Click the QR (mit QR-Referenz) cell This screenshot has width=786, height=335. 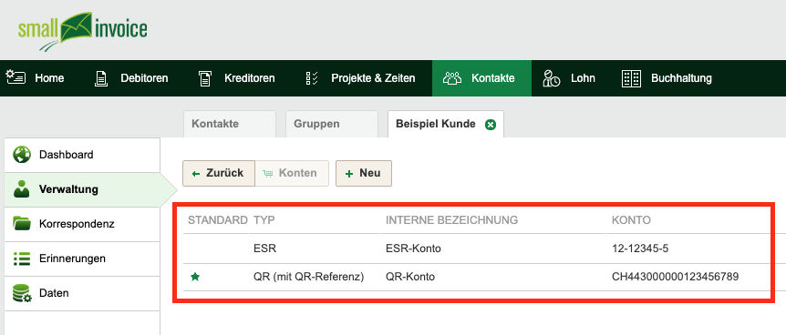point(309,277)
